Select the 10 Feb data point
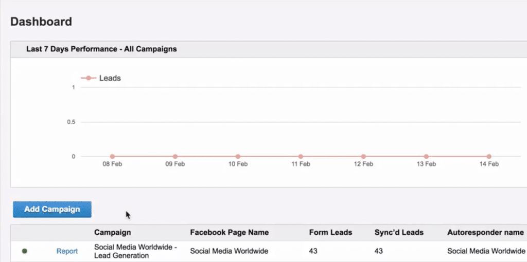527x262 pixels. pos(238,156)
